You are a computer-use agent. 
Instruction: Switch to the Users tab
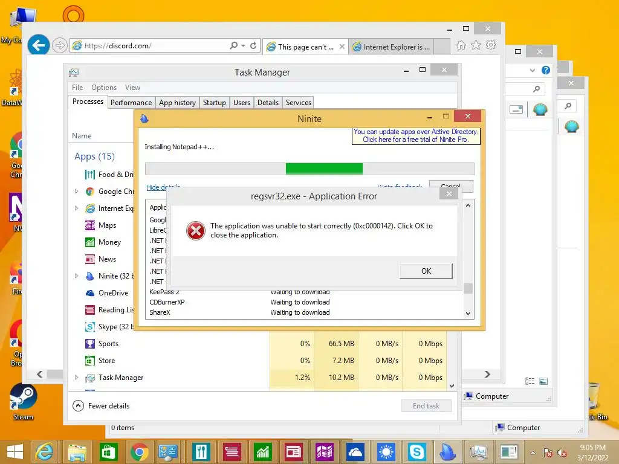tap(242, 103)
